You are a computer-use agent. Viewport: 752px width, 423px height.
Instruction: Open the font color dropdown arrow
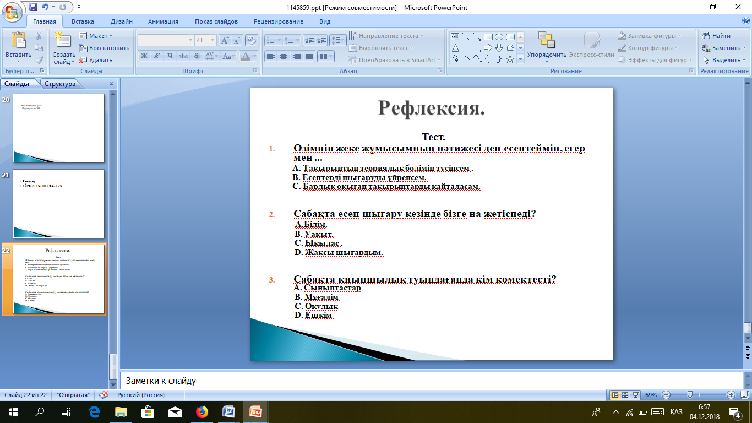[255, 56]
